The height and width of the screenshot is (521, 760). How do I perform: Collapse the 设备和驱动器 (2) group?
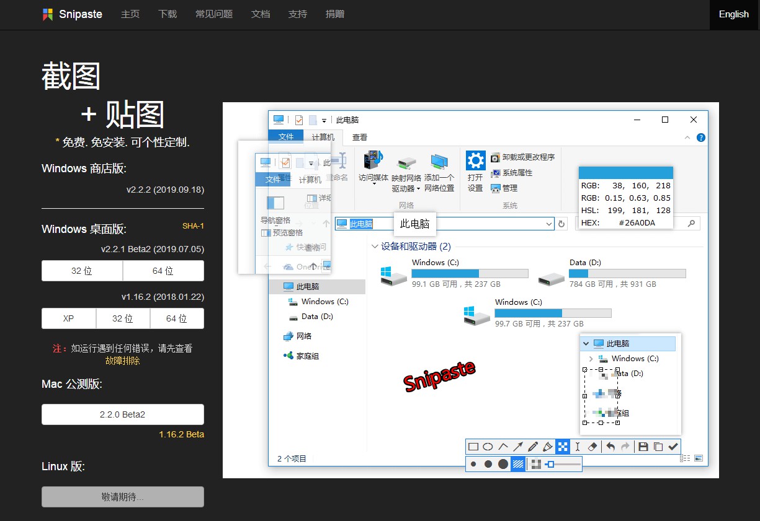click(x=375, y=247)
